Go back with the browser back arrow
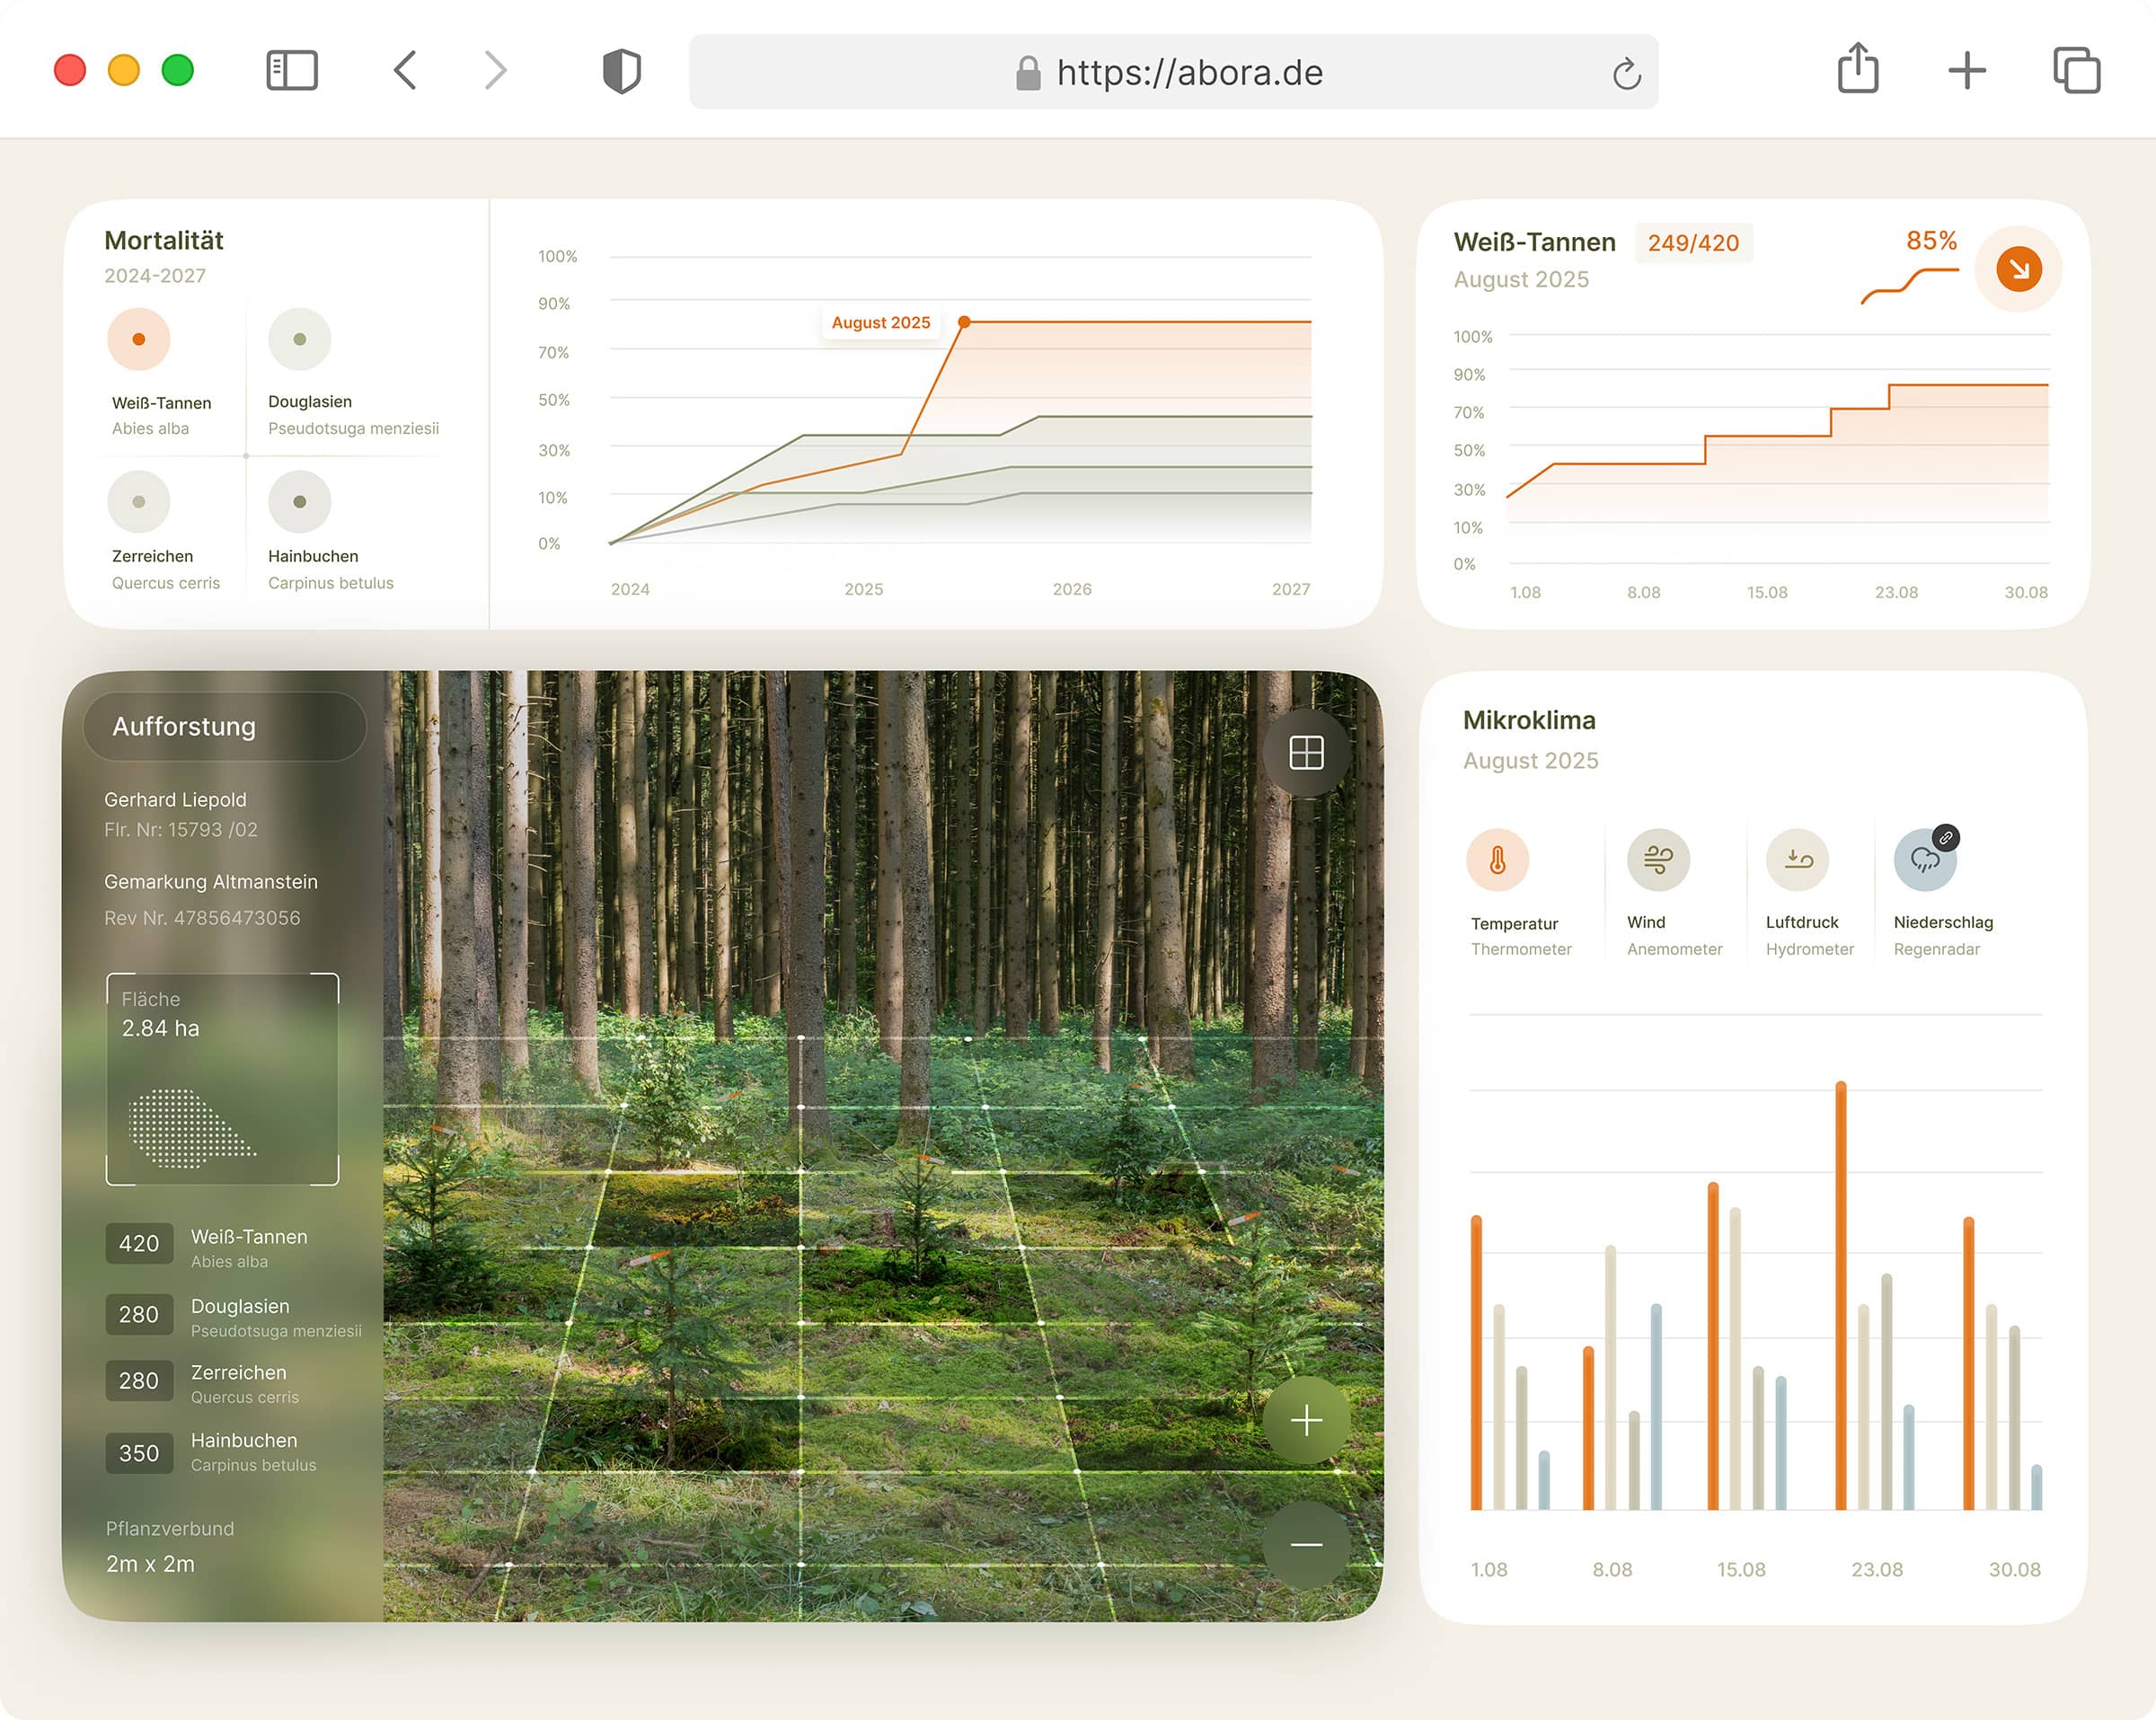 point(405,71)
